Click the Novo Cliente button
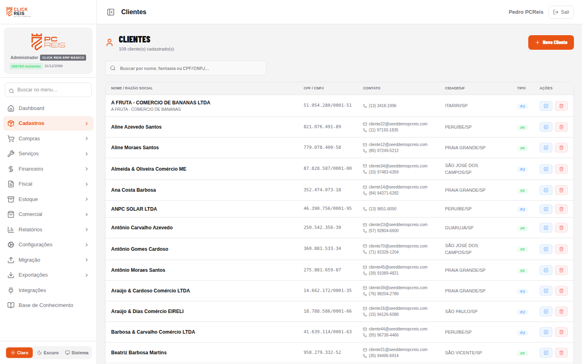The width and height of the screenshot is (582, 364). tap(551, 42)
